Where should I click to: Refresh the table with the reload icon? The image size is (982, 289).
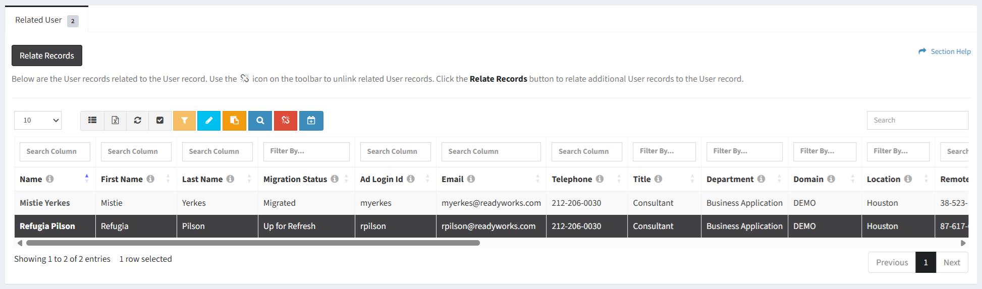click(x=137, y=121)
